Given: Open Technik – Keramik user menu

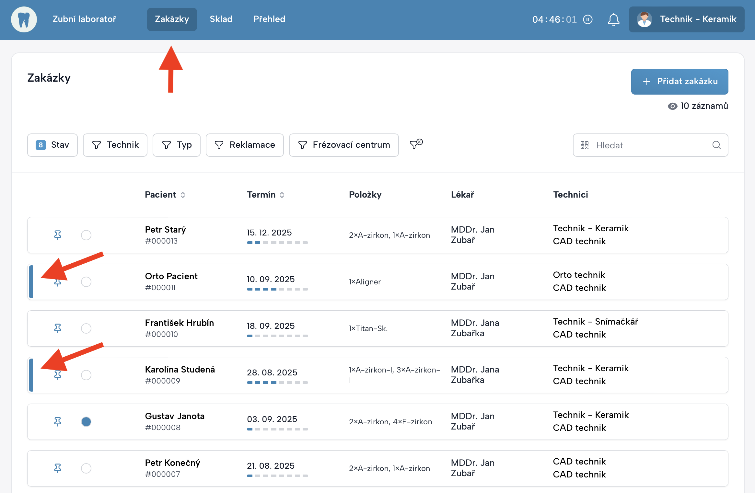Looking at the screenshot, I should pyautogui.click(x=687, y=19).
